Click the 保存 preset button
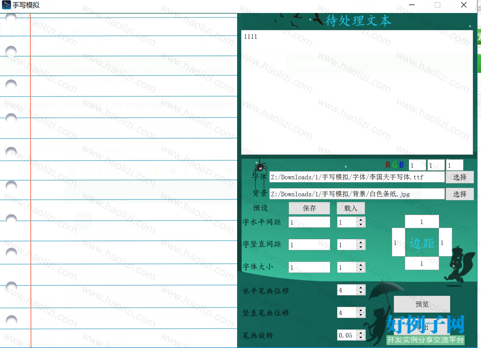The width and height of the screenshot is (481, 348). (x=309, y=208)
